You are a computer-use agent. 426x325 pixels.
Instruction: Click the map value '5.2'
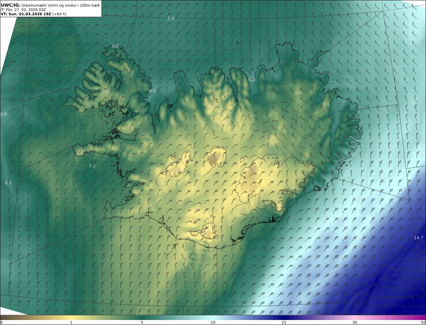point(92,165)
